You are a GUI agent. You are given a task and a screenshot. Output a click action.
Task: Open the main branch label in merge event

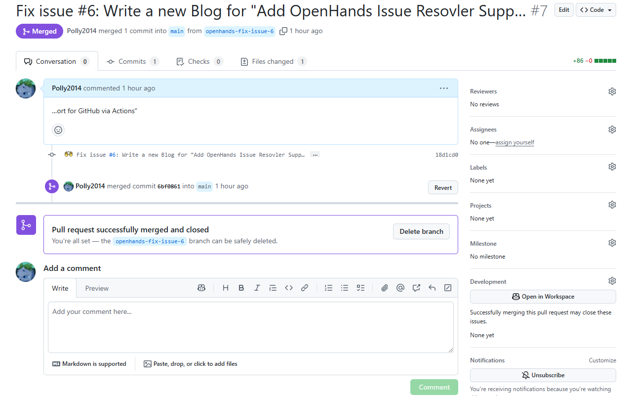(x=204, y=186)
